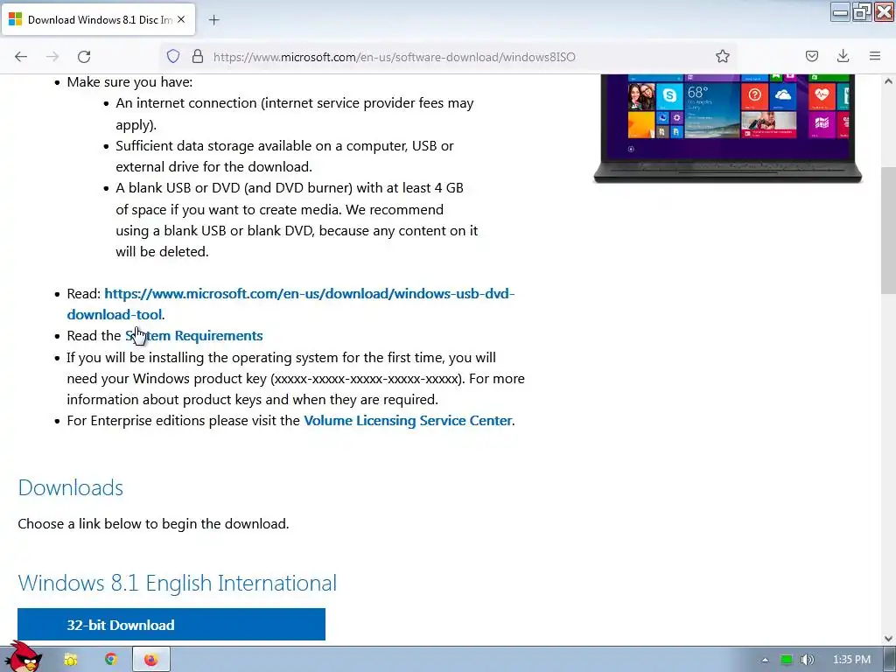The image size is (896, 672).
Task: Bookmark this page with the star icon
Action: 722,56
